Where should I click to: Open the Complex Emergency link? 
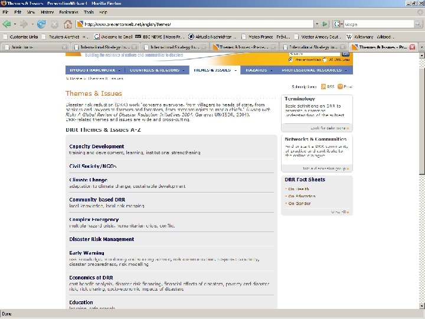pyautogui.click(x=94, y=219)
